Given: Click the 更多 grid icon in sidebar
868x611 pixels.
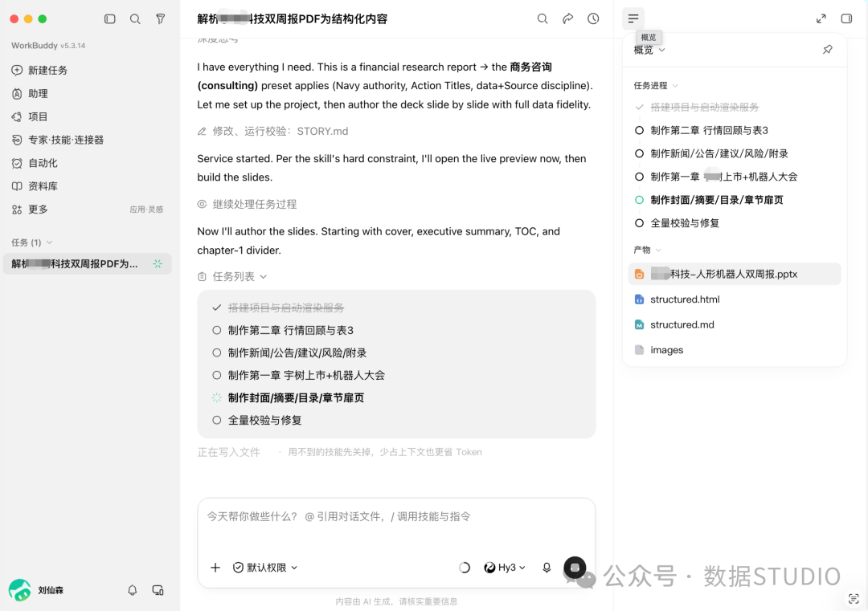Looking at the screenshot, I should [x=17, y=210].
